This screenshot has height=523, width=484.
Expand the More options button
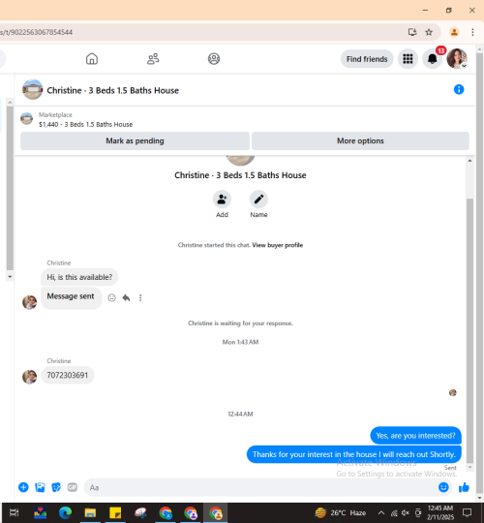click(x=360, y=140)
